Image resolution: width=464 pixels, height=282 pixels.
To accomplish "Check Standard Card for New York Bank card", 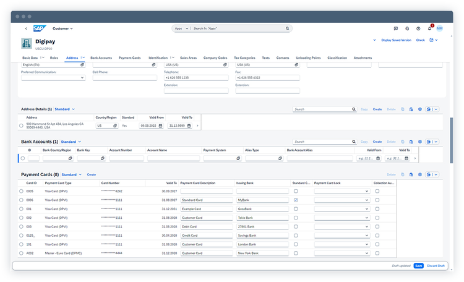I will [x=296, y=254].
